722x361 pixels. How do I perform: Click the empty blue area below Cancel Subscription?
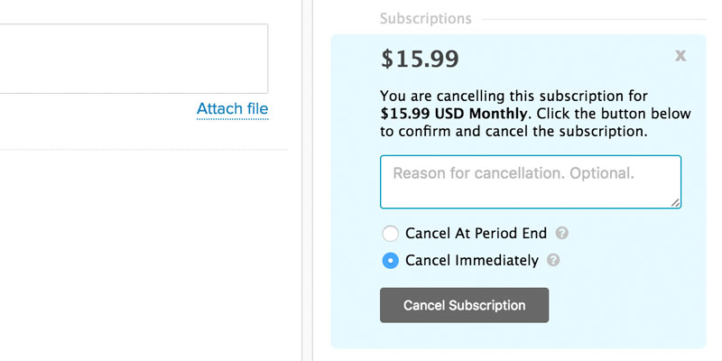click(518, 335)
